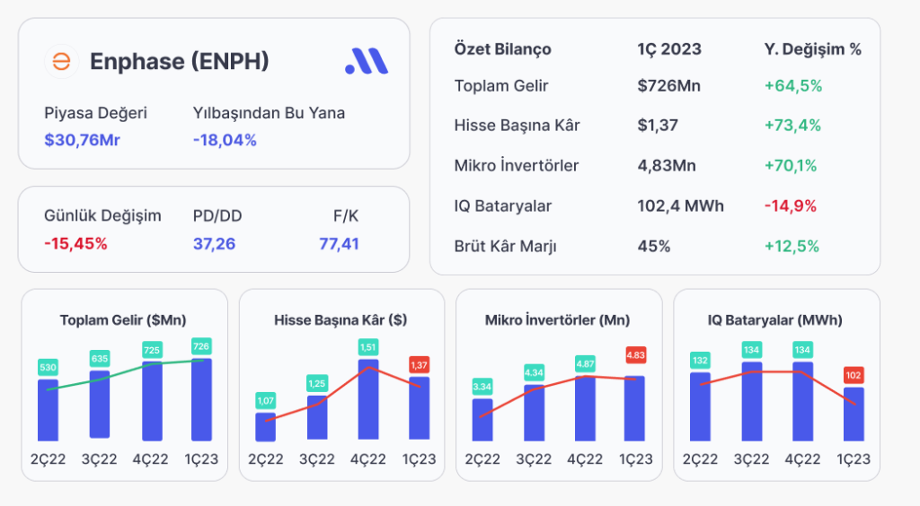This screenshot has width=920, height=506.
Task: Click the 132 label on battery chart
Action: pos(700,360)
